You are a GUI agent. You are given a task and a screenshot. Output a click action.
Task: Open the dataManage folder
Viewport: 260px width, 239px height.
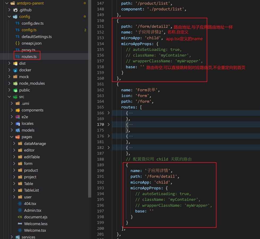tap(35, 143)
